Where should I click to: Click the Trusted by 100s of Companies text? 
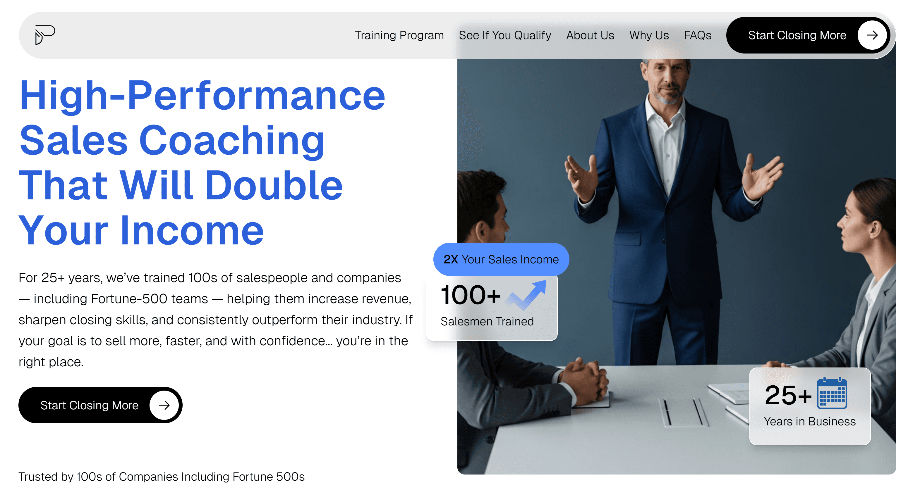(x=162, y=476)
